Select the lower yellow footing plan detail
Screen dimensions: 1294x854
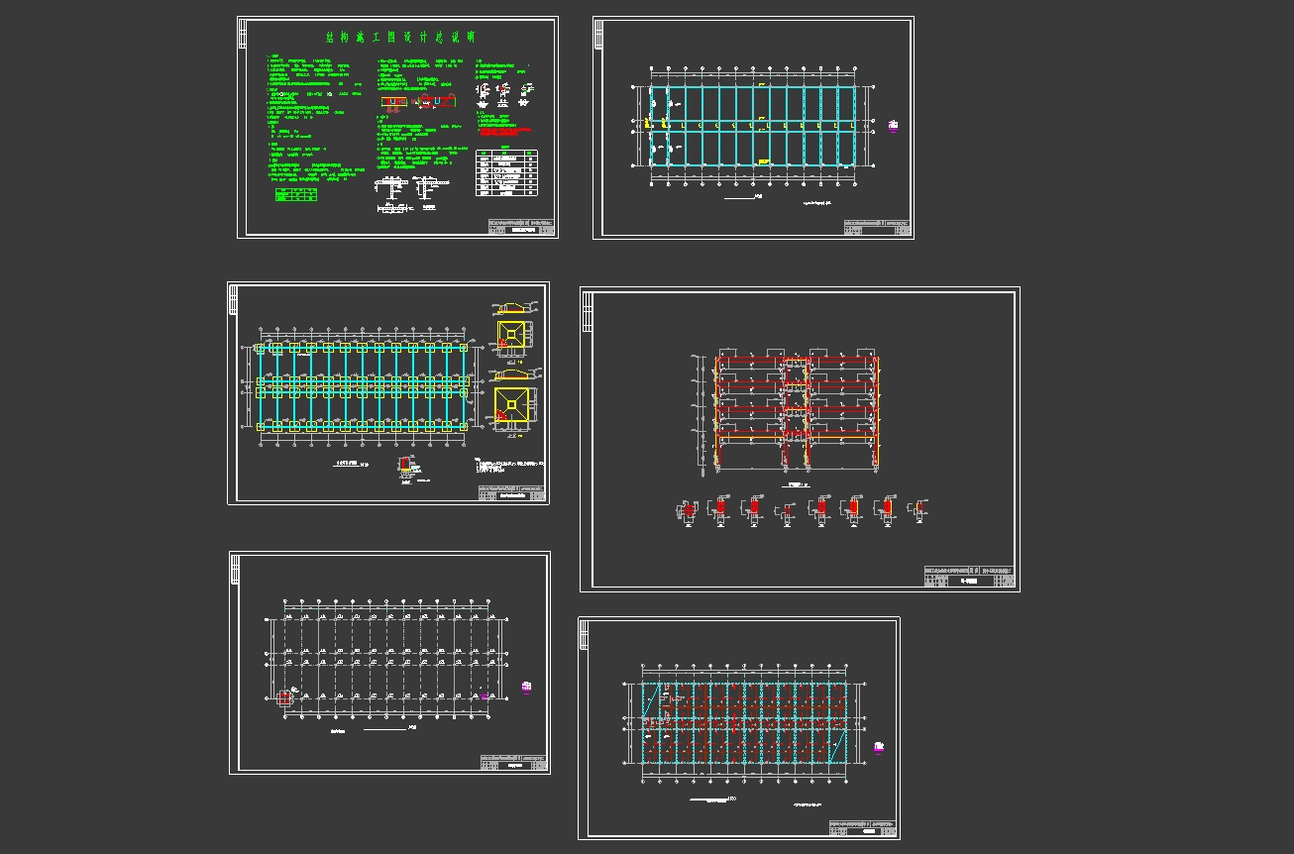[513, 402]
